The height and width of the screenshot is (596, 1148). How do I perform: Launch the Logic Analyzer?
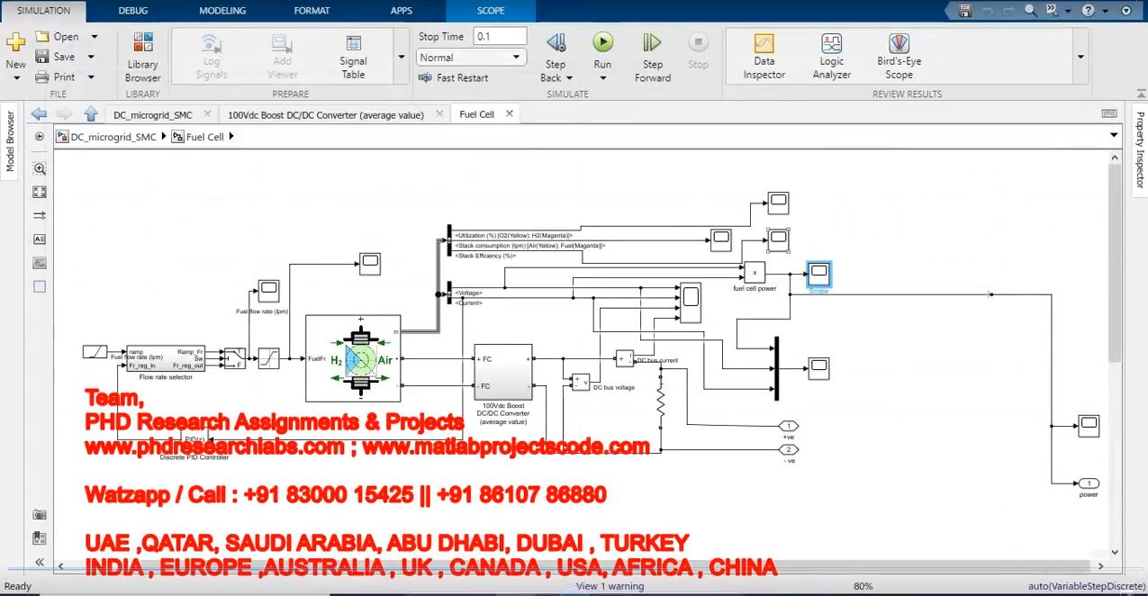point(831,56)
